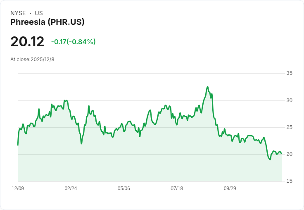This screenshot has height=210, width=304.
Task: Click the 20.12 current price
Action: coord(27,41)
